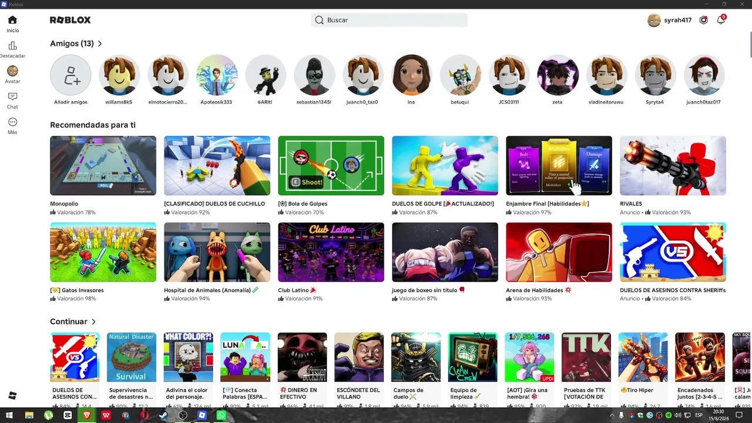Open friend betuqui's avatar
The image size is (752, 423).
pos(460,75)
